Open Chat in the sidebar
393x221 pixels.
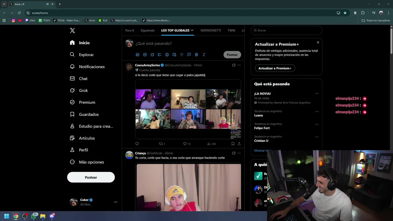pos(79,79)
